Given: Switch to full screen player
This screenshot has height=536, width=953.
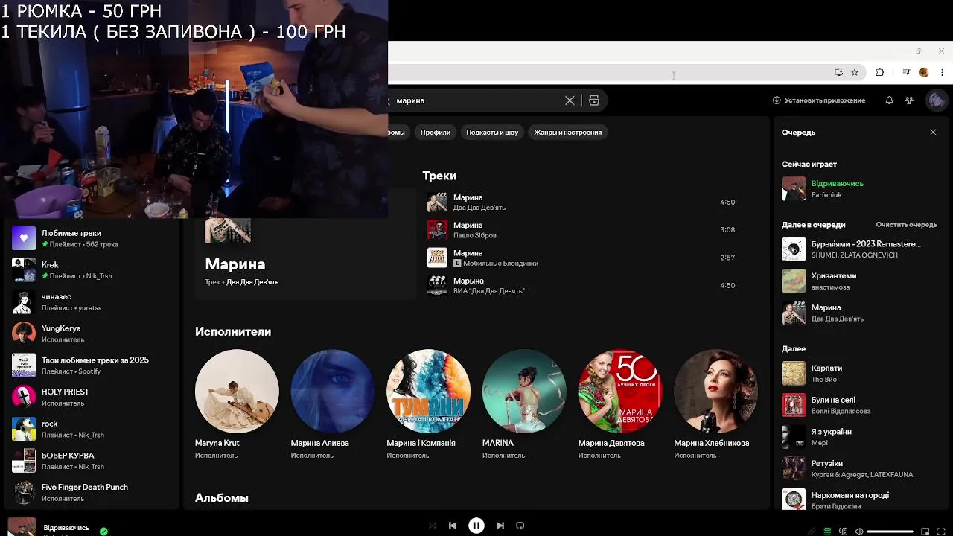Looking at the screenshot, I should tap(941, 532).
